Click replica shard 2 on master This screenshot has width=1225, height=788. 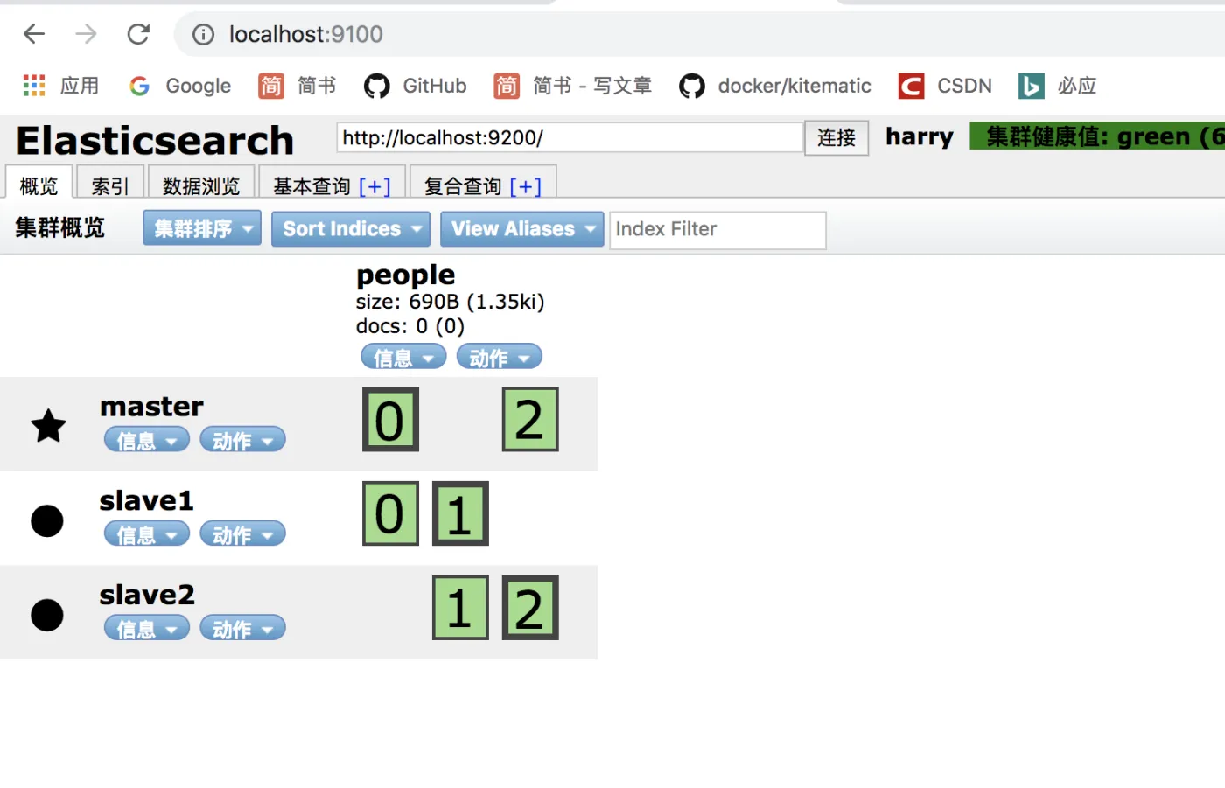530,420
